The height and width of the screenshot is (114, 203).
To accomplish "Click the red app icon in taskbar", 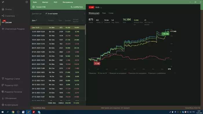I will coord(34,112).
